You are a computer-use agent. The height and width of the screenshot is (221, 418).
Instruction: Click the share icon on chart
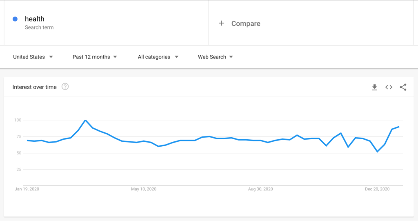click(403, 87)
